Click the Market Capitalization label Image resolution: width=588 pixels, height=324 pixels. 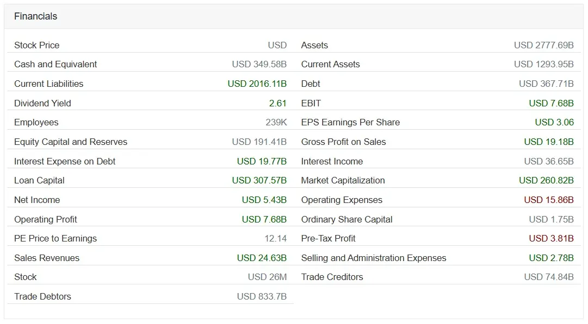(343, 180)
